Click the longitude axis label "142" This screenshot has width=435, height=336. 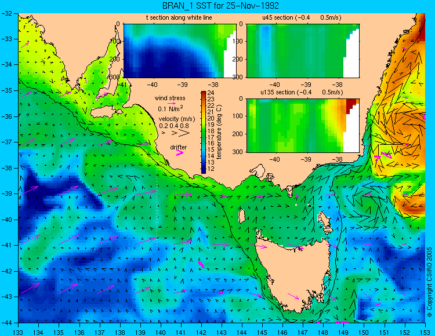pos(201,332)
